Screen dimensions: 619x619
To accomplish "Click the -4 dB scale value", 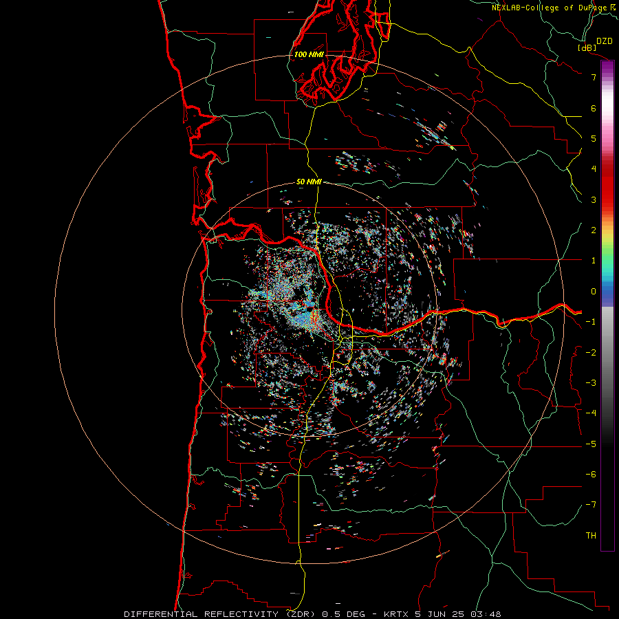I will click(591, 413).
